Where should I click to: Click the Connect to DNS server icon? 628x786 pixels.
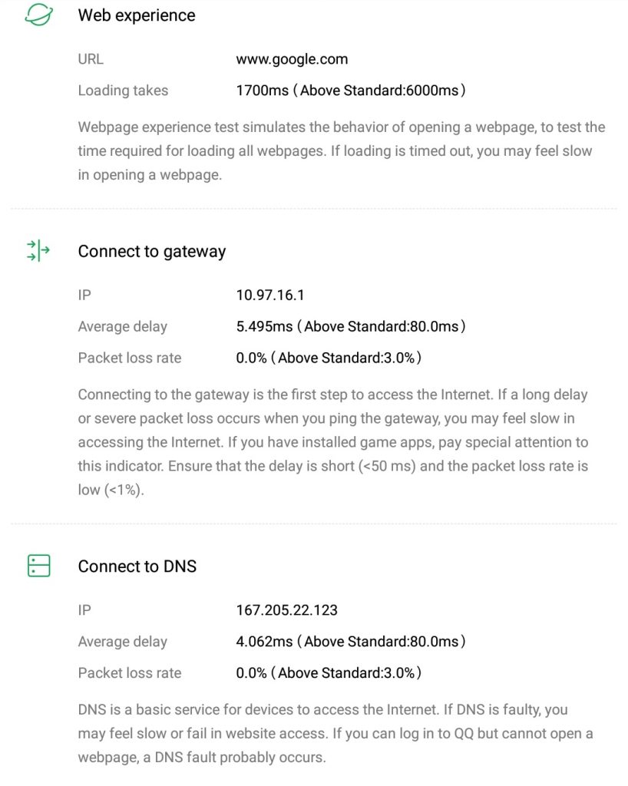click(38, 566)
